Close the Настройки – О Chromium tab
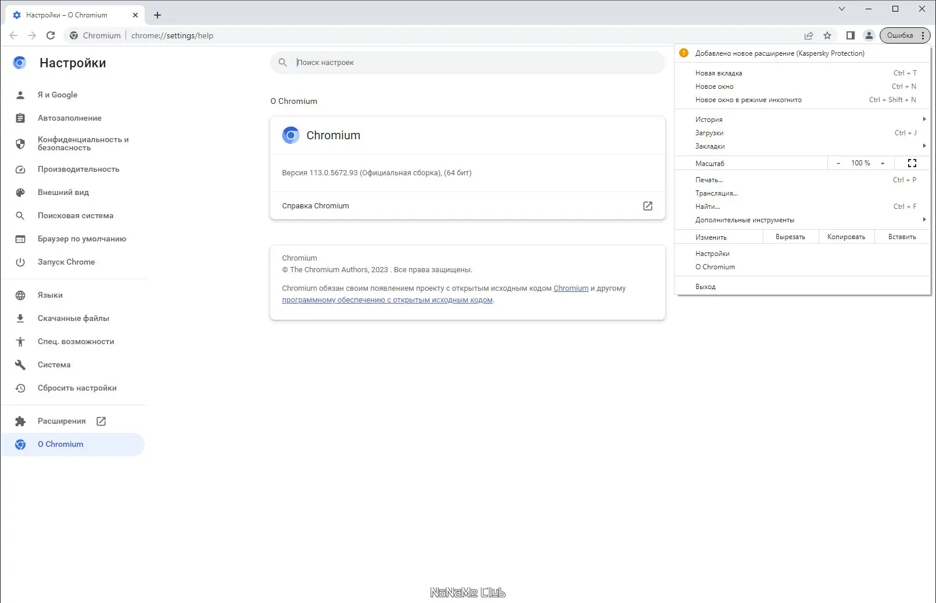 click(x=135, y=15)
